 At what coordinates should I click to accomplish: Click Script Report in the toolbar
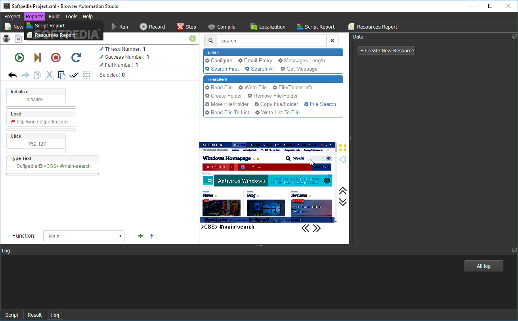coord(315,27)
